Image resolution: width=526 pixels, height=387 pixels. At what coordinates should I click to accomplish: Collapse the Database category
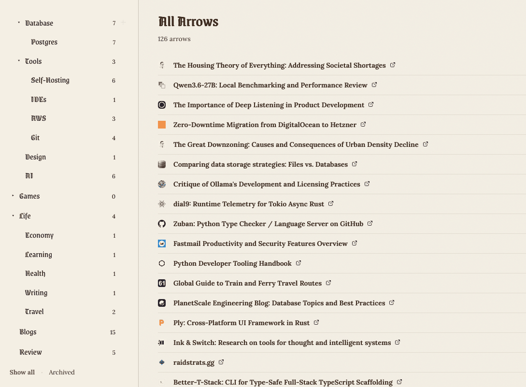[x=19, y=23]
